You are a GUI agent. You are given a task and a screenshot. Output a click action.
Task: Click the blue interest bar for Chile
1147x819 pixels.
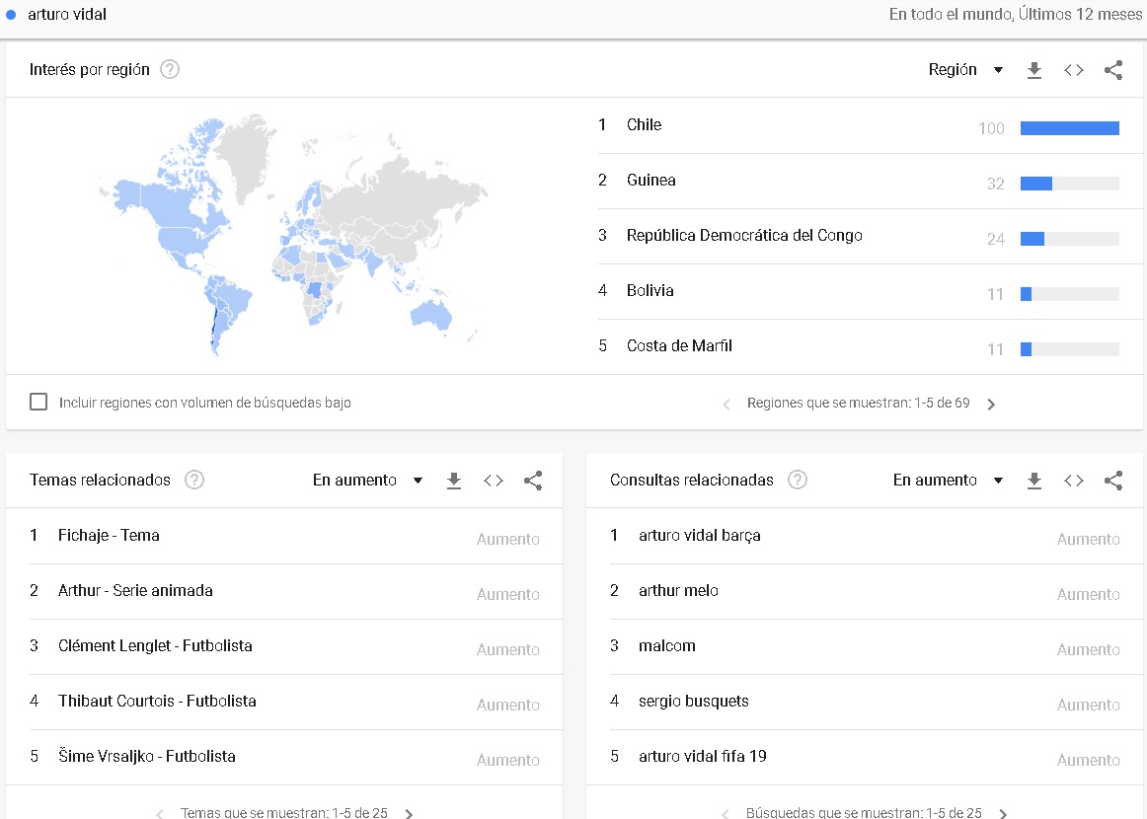point(1069,128)
